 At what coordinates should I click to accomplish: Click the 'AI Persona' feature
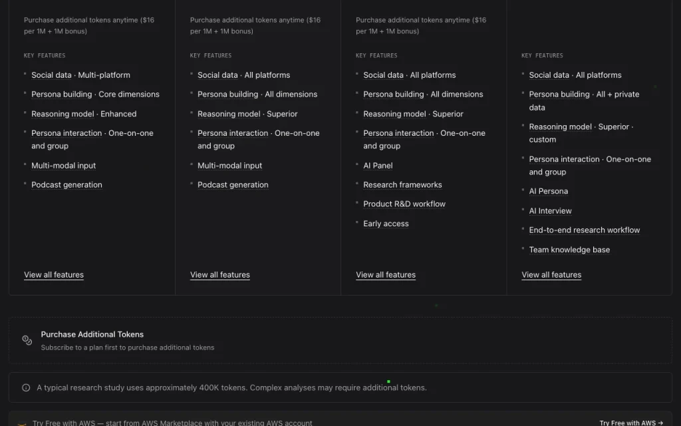coord(549,191)
